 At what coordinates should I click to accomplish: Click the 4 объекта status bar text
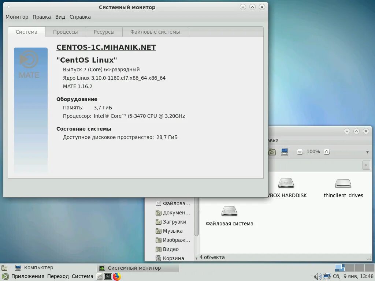tap(212, 257)
